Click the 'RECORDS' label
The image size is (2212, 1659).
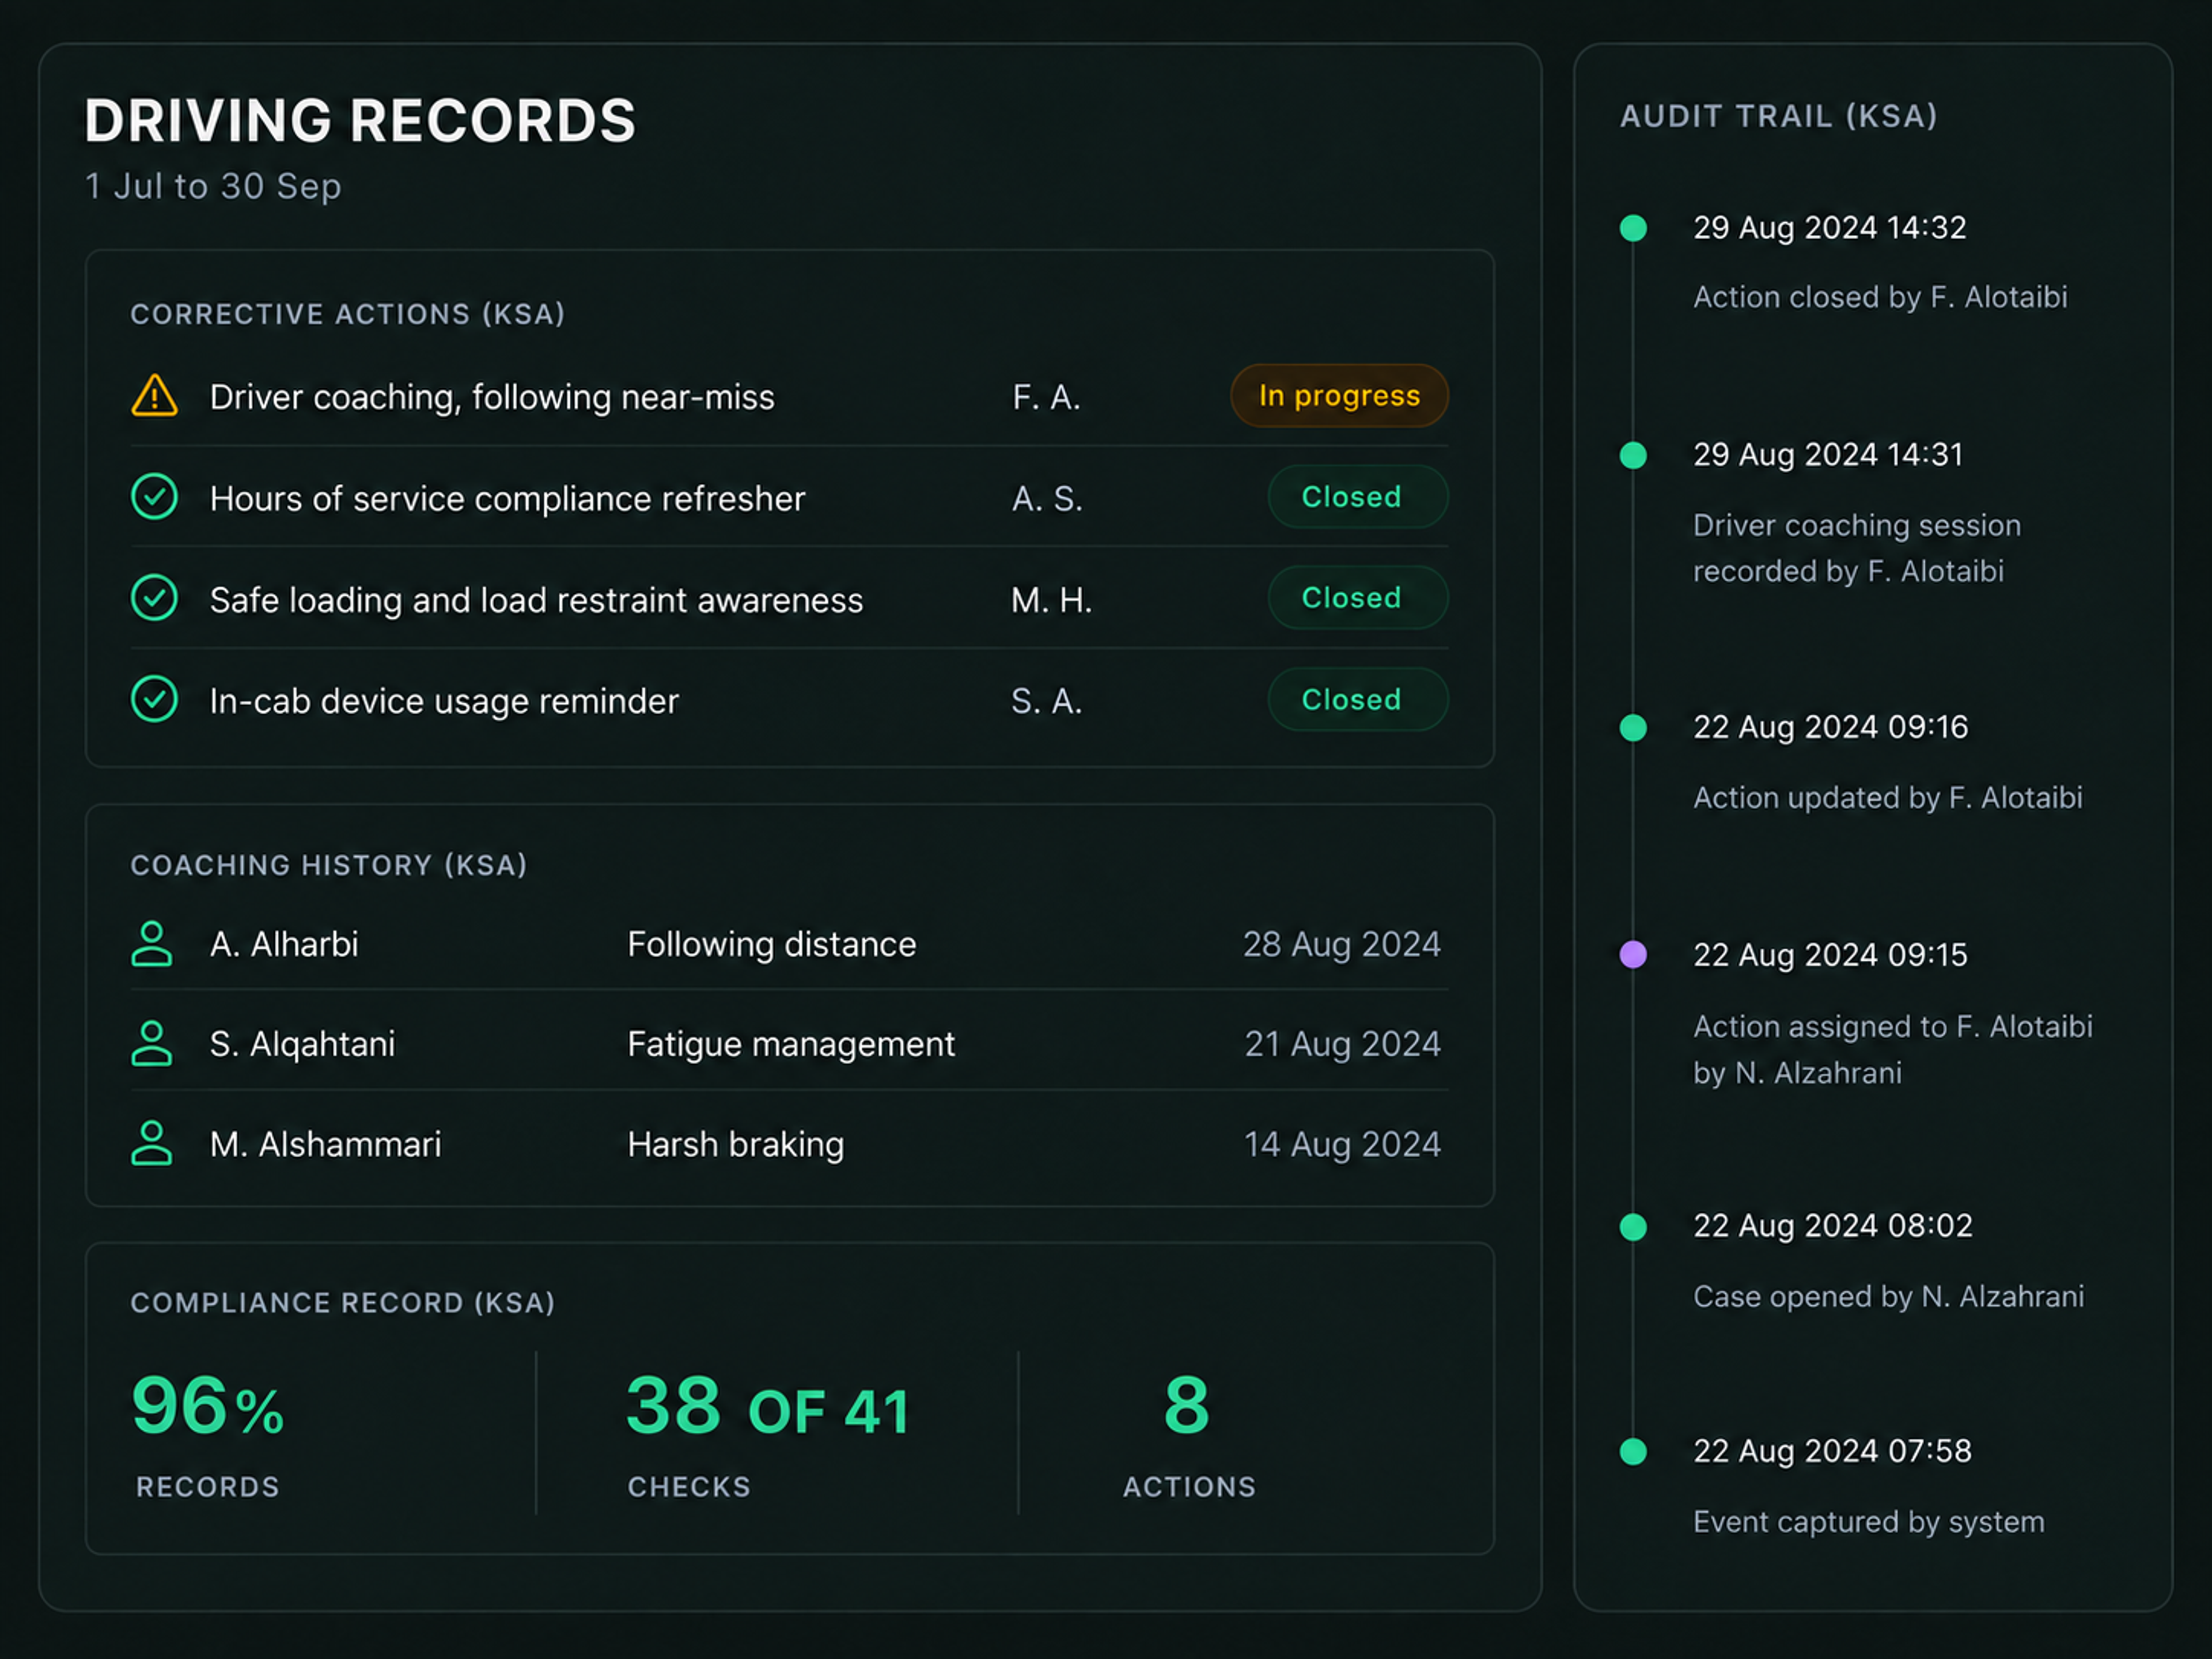[x=207, y=1487]
